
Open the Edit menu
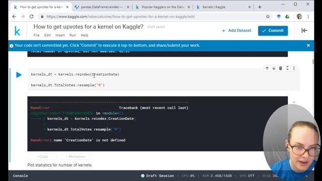47,35
